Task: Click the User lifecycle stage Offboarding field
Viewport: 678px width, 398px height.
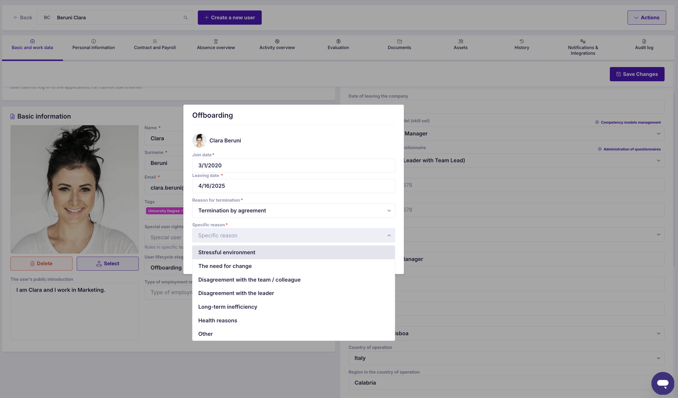Action: [164, 268]
